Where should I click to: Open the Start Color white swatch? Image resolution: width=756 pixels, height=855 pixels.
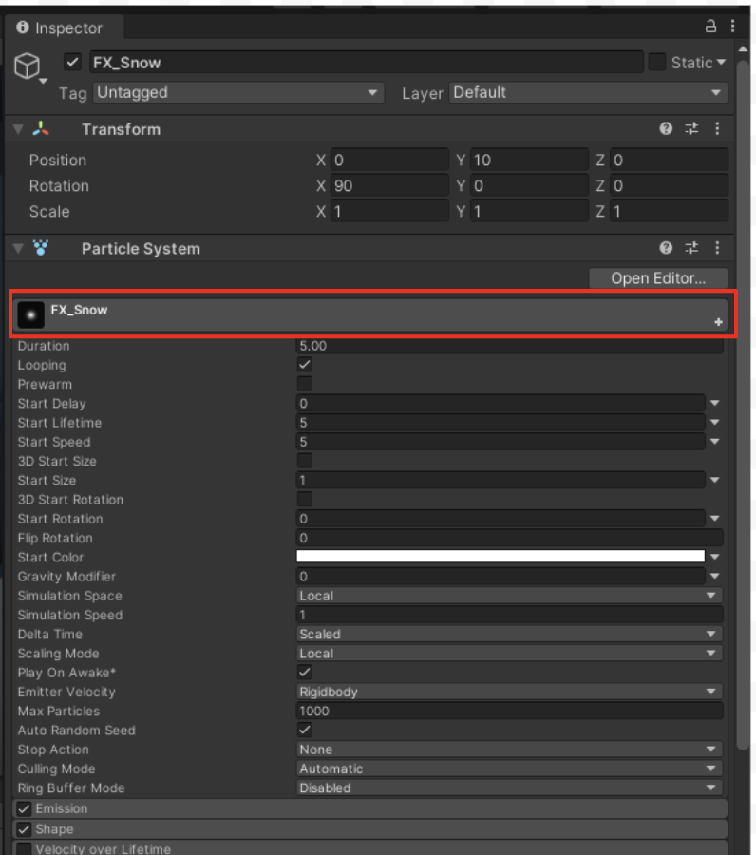point(501,557)
